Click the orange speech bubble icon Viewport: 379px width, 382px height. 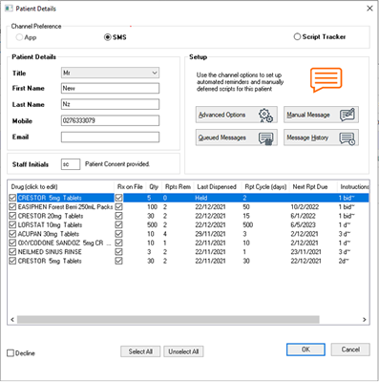(x=326, y=79)
